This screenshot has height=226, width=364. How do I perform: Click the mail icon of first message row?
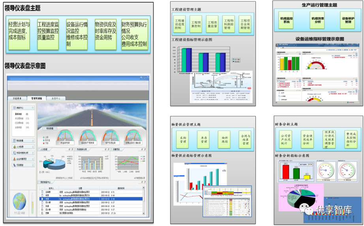42,192
